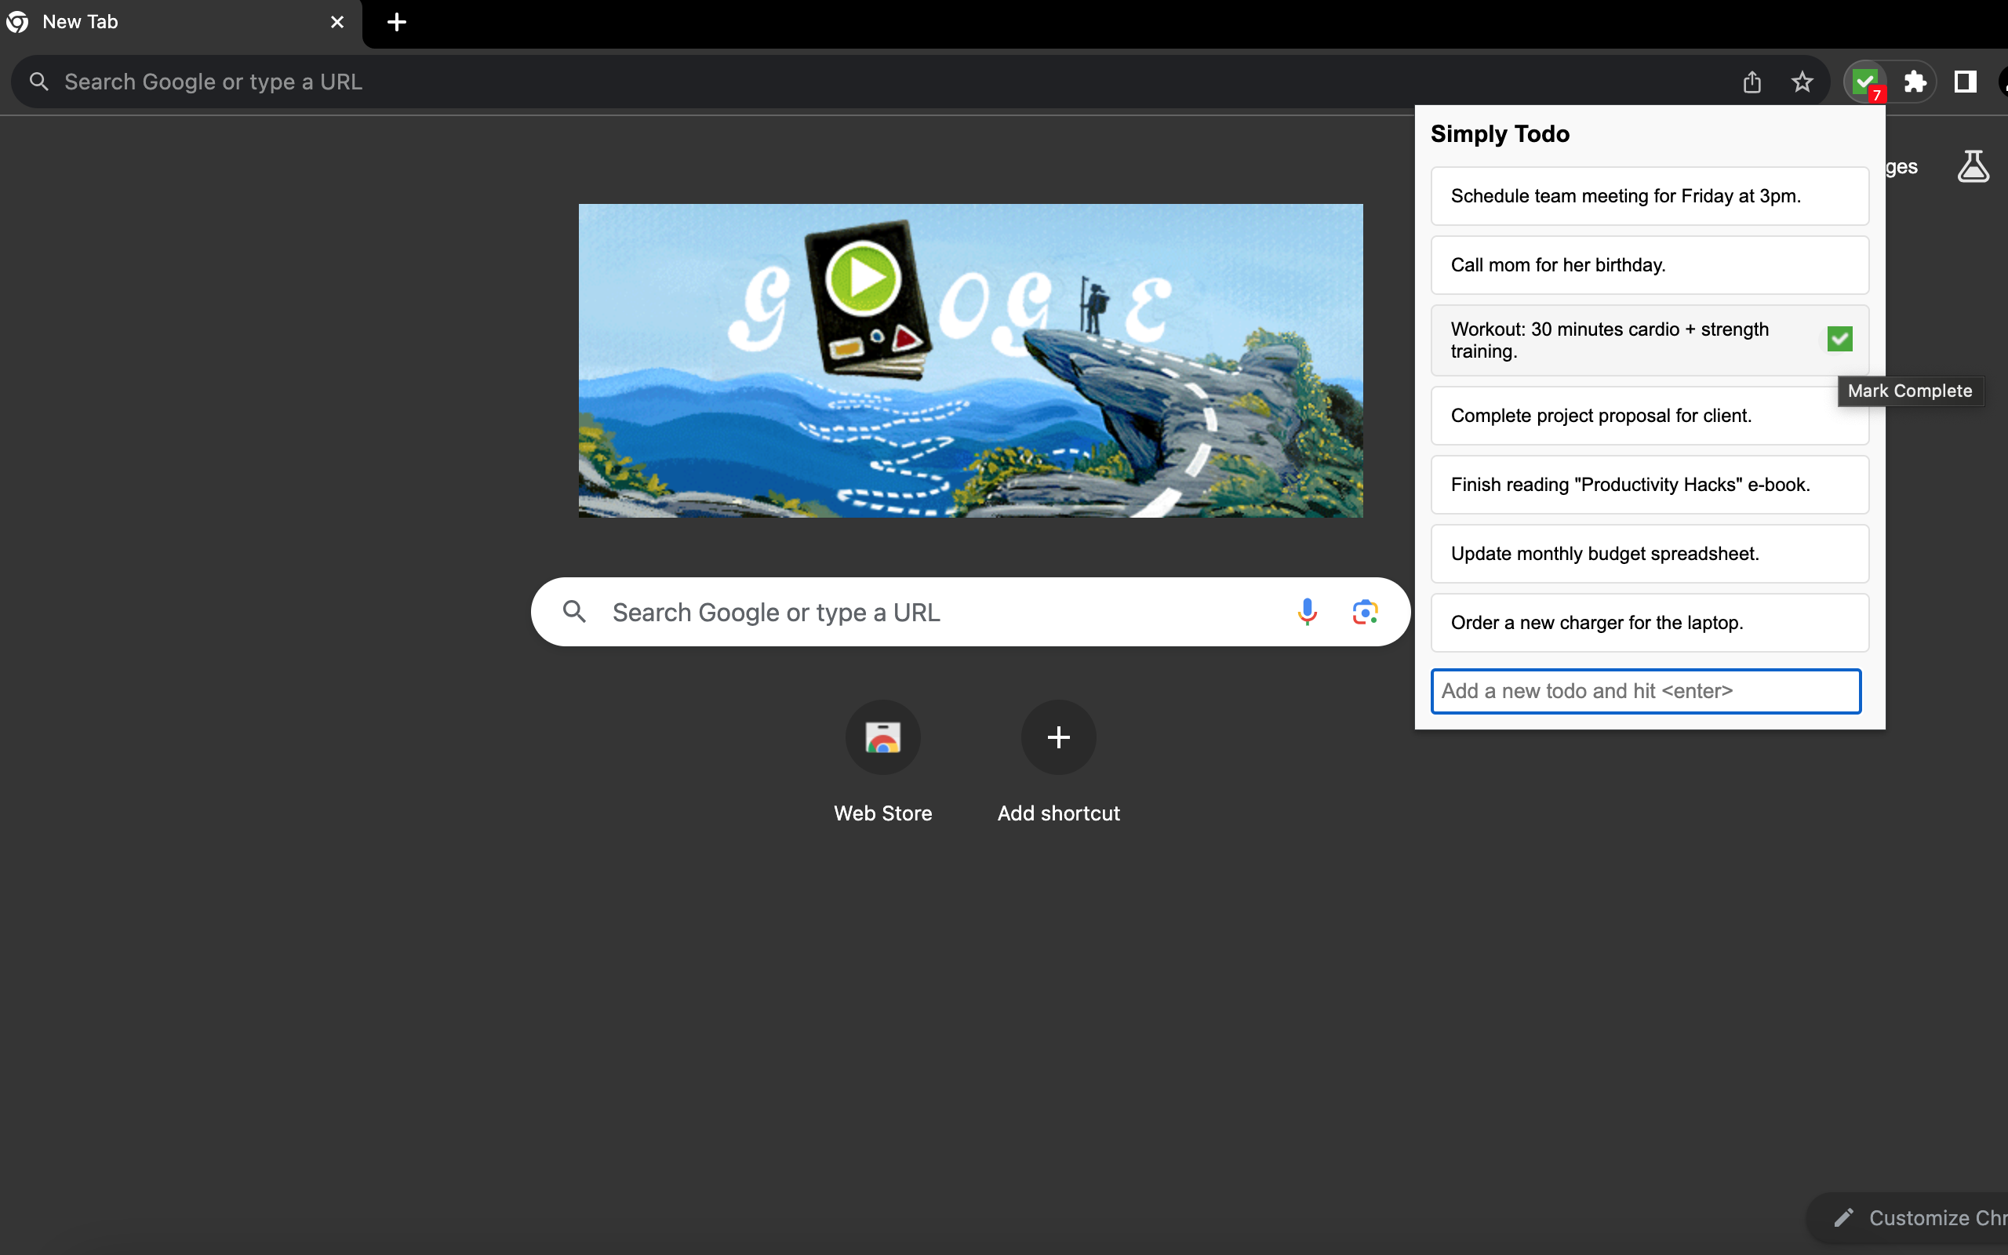Viewport: 2008px width, 1255px height.
Task: Click the Customize Chrome button
Action: pos(1908,1217)
